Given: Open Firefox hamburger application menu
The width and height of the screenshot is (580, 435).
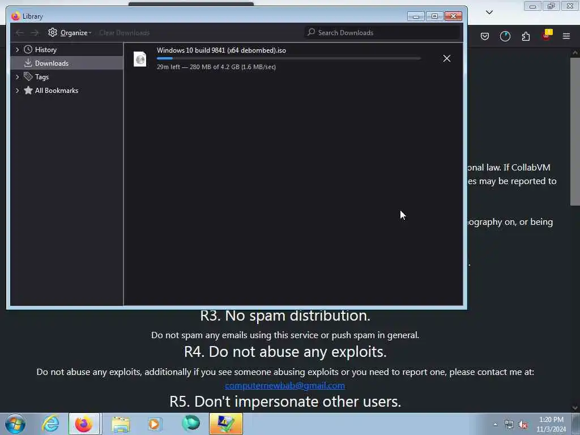Looking at the screenshot, I should click(566, 36).
